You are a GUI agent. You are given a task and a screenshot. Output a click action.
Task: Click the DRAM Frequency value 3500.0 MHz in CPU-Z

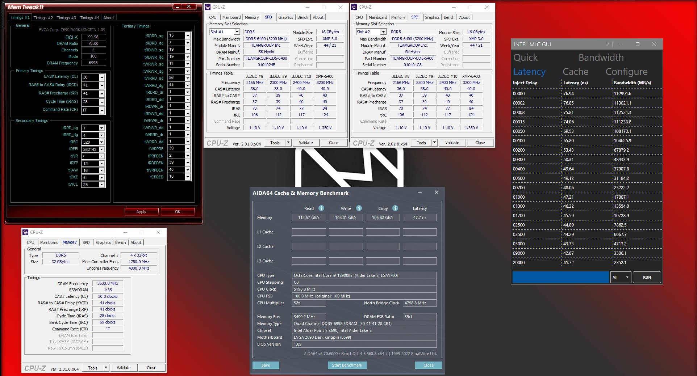[108, 283]
